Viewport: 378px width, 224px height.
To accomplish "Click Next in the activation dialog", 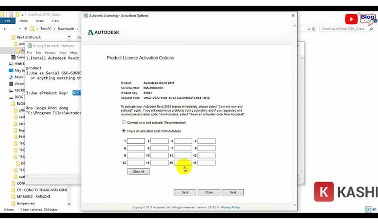I will point(232,192).
